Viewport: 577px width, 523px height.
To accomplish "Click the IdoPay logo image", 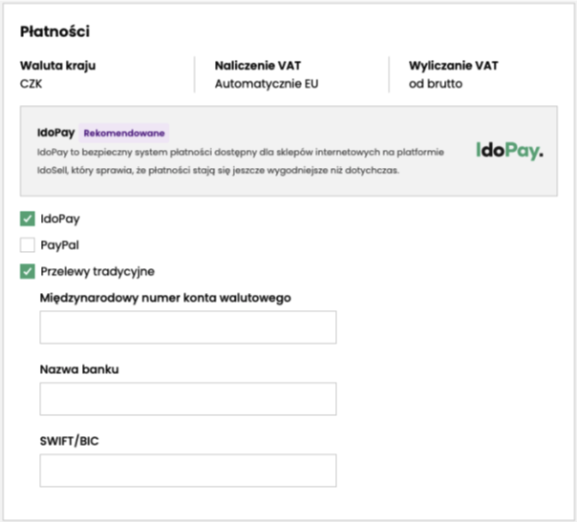I will point(509,151).
